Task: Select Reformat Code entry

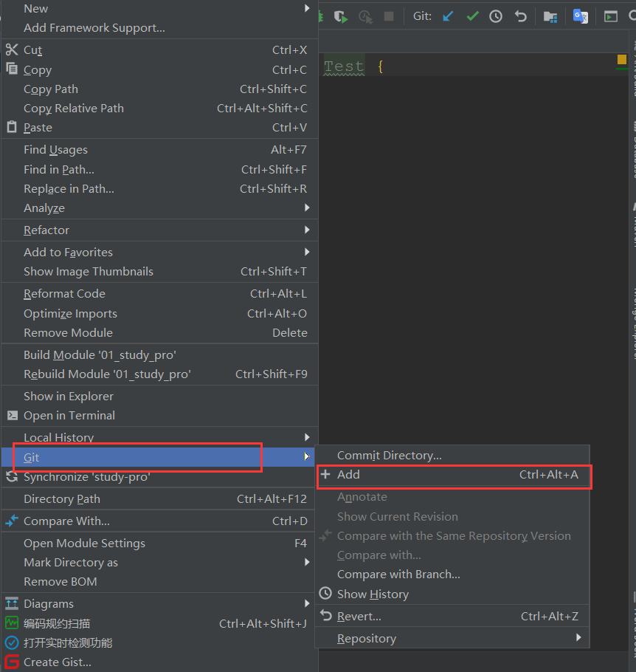Action: tap(160, 294)
